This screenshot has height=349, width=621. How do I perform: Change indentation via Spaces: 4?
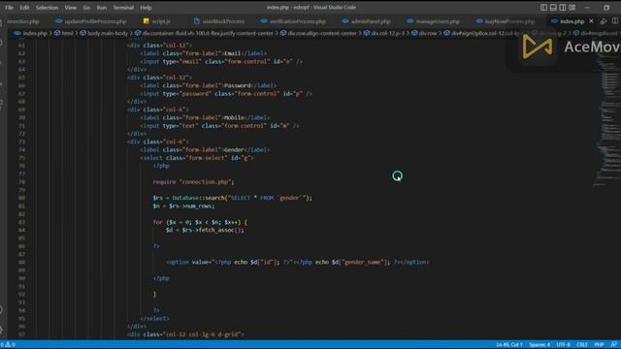[x=539, y=345]
